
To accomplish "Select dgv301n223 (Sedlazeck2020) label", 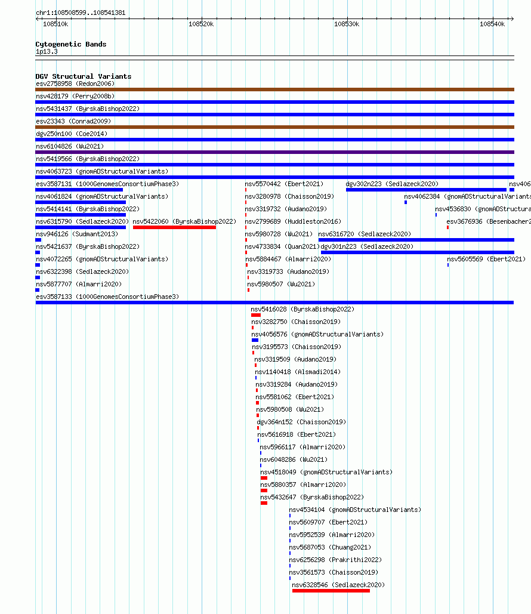I will [368, 246].
